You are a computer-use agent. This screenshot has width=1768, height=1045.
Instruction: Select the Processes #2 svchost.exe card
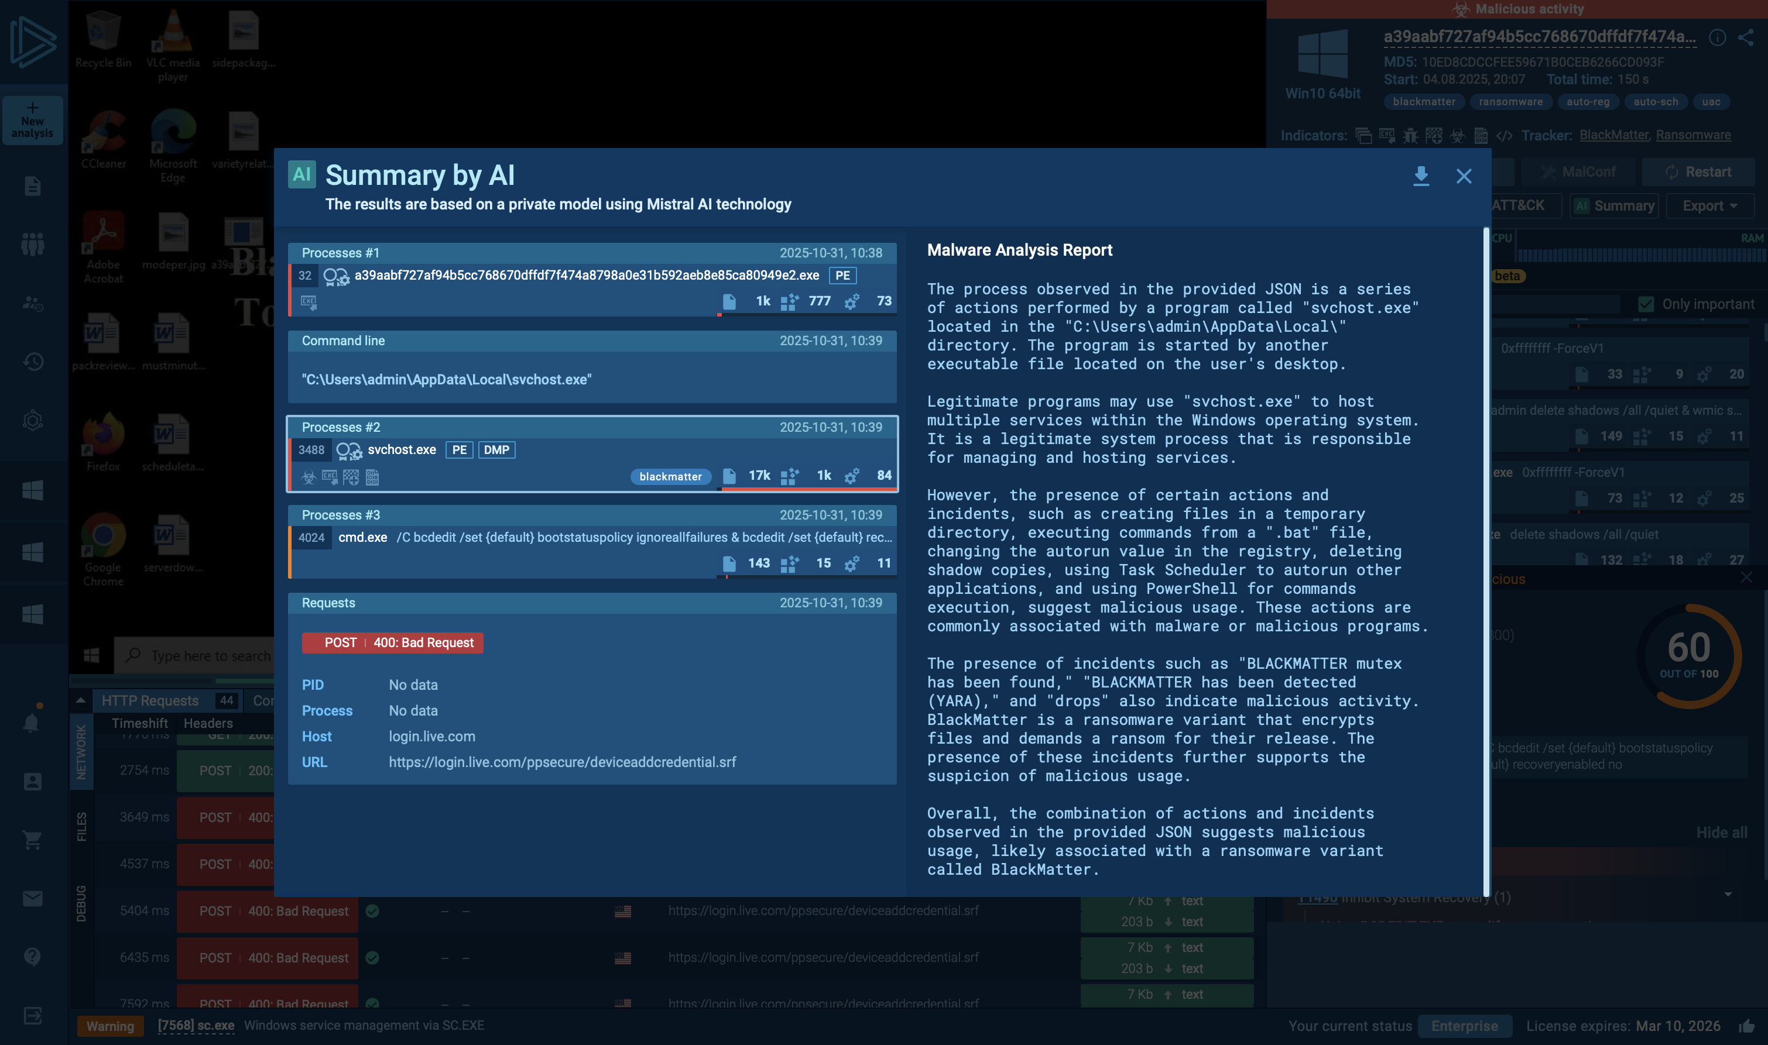(592, 454)
